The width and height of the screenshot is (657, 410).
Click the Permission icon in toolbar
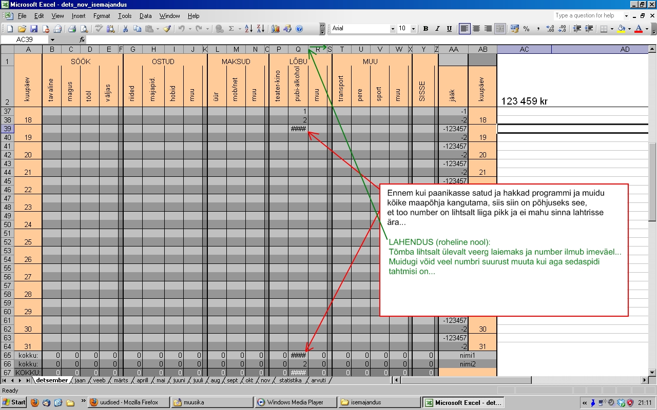(x=46, y=29)
